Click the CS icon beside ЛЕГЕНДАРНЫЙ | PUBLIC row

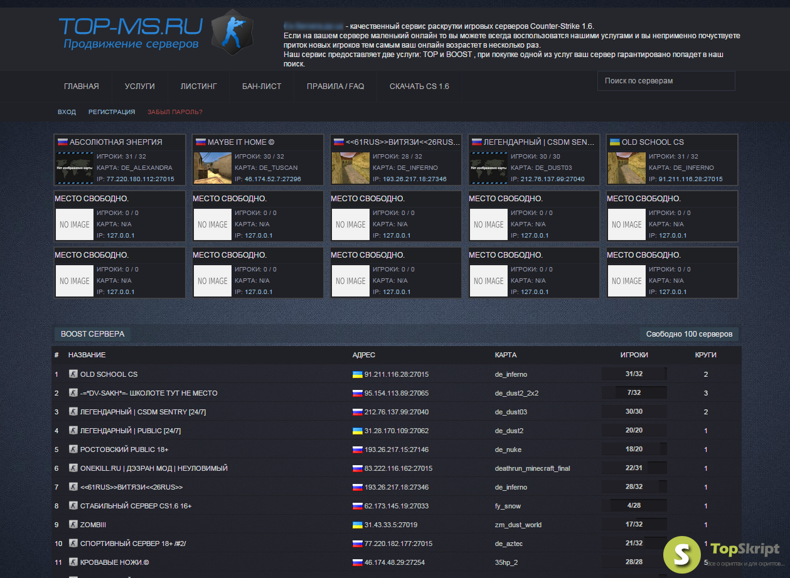tap(73, 430)
